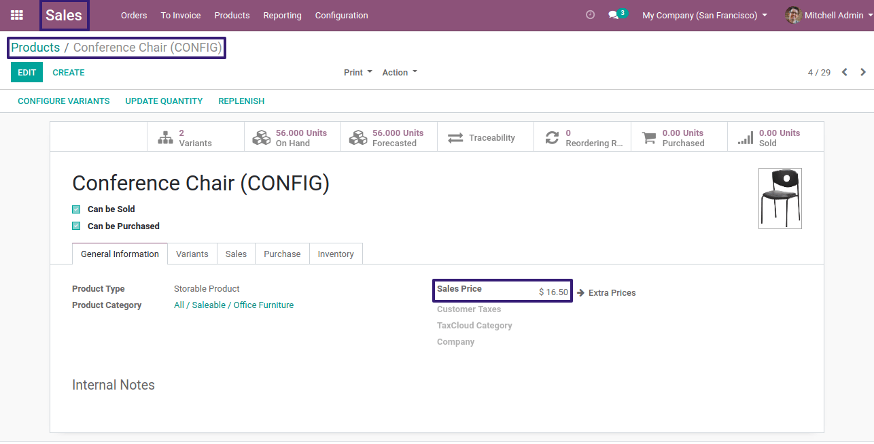Click the CREATE button
This screenshot has width=874, height=444.
click(x=69, y=72)
